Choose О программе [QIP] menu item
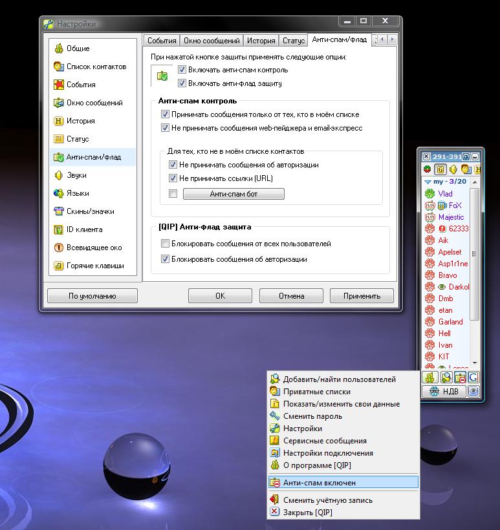The height and width of the screenshot is (530, 500). pyautogui.click(x=343, y=465)
